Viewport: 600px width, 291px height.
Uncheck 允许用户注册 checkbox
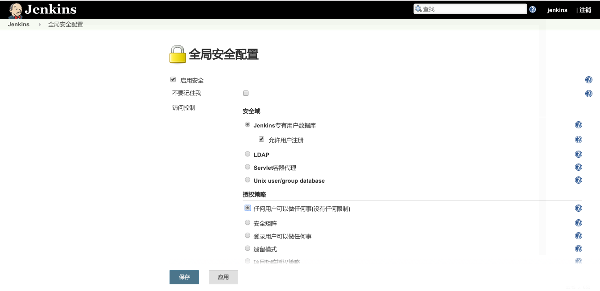(261, 139)
